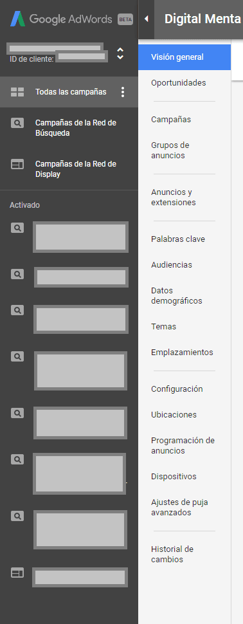
Task: Open Campañas de la Red de Búsqueda
Action: tap(76, 128)
